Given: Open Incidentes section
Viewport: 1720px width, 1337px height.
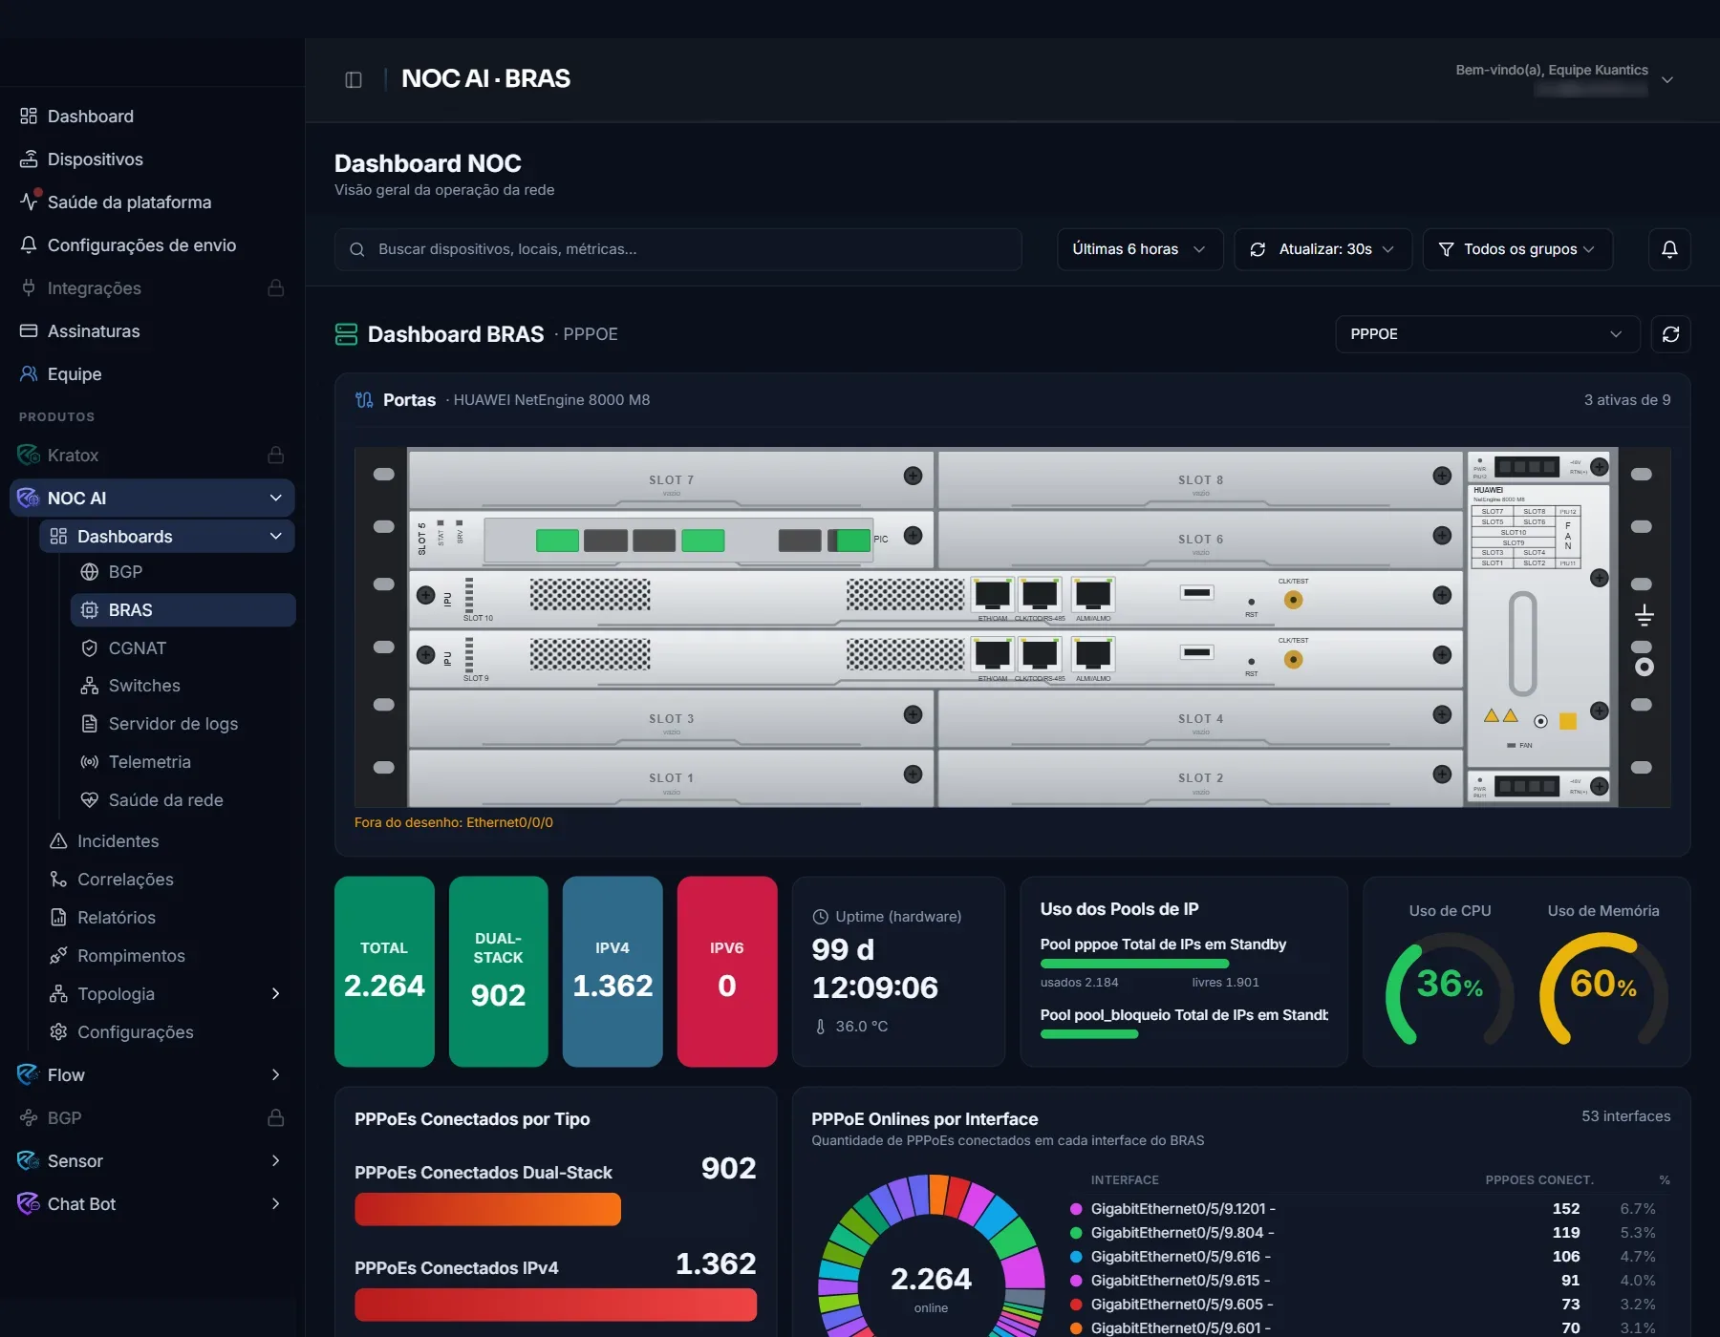Looking at the screenshot, I should coord(167,841).
